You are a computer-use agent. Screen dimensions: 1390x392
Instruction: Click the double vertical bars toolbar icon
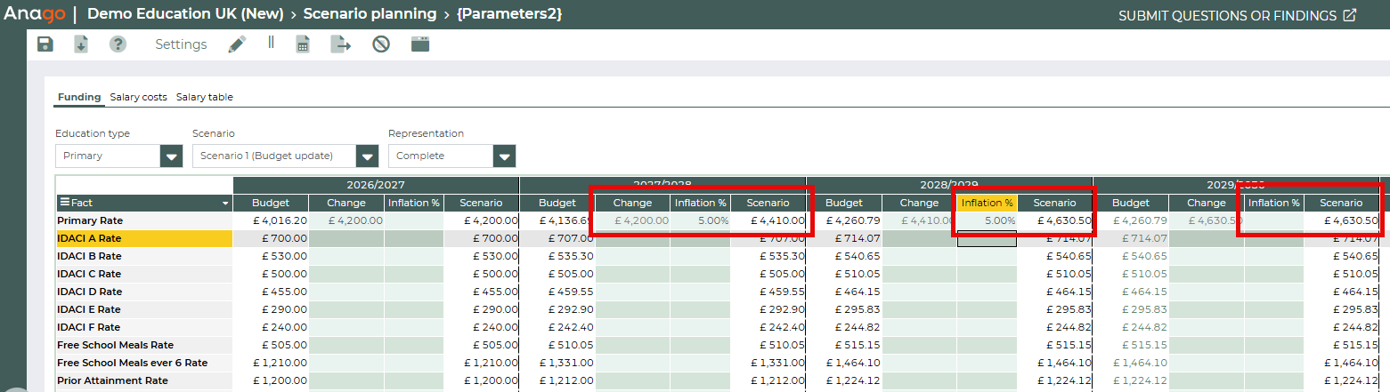271,43
